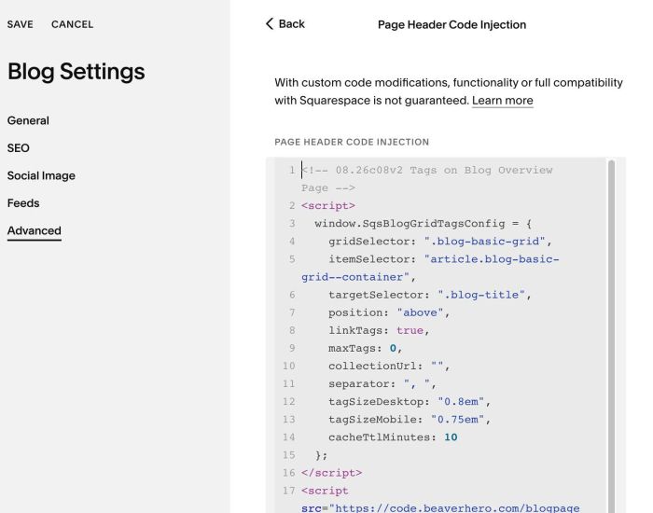653x513 pixels.
Task: Click line number 17 in the gutter
Action: [288, 491]
